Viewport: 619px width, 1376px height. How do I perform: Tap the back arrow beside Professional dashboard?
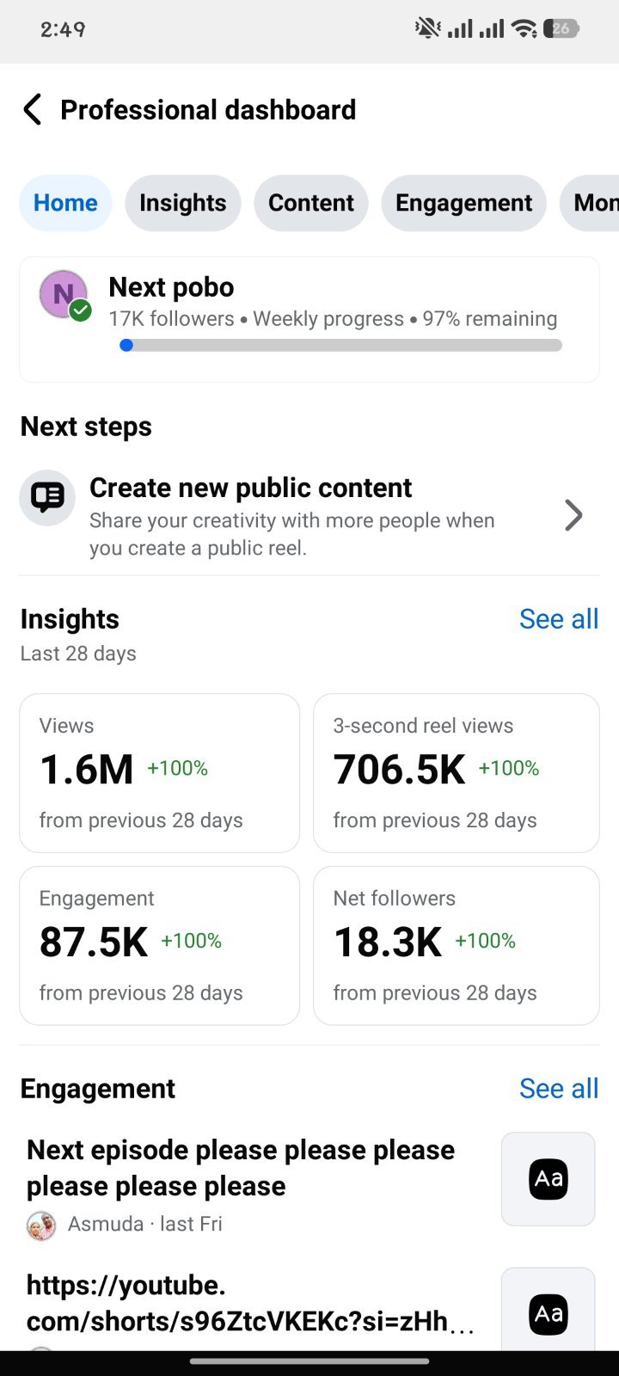(x=33, y=110)
